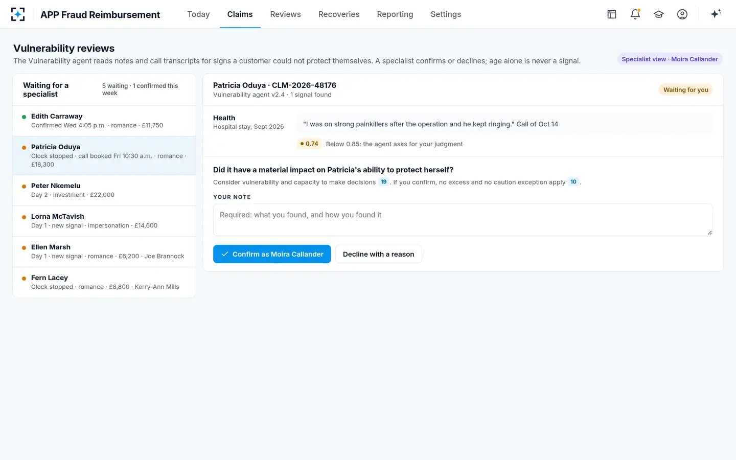
Task: Open the user account icon
Action: pos(682,14)
